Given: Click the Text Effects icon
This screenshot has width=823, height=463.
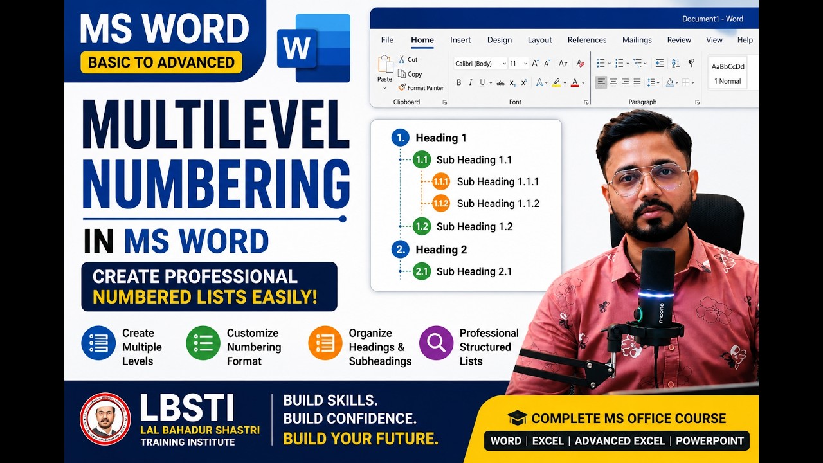Looking at the screenshot, I should pos(539,82).
